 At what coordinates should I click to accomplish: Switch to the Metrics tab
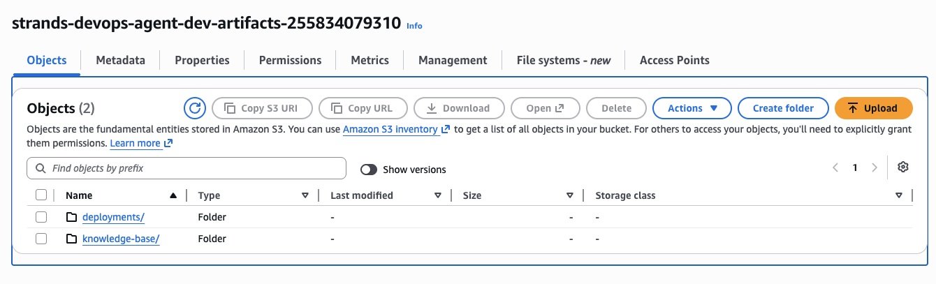(370, 60)
